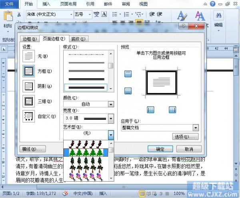Select the dash-dot line style
The width and height of the screenshot is (240, 198).
[x=86, y=55]
